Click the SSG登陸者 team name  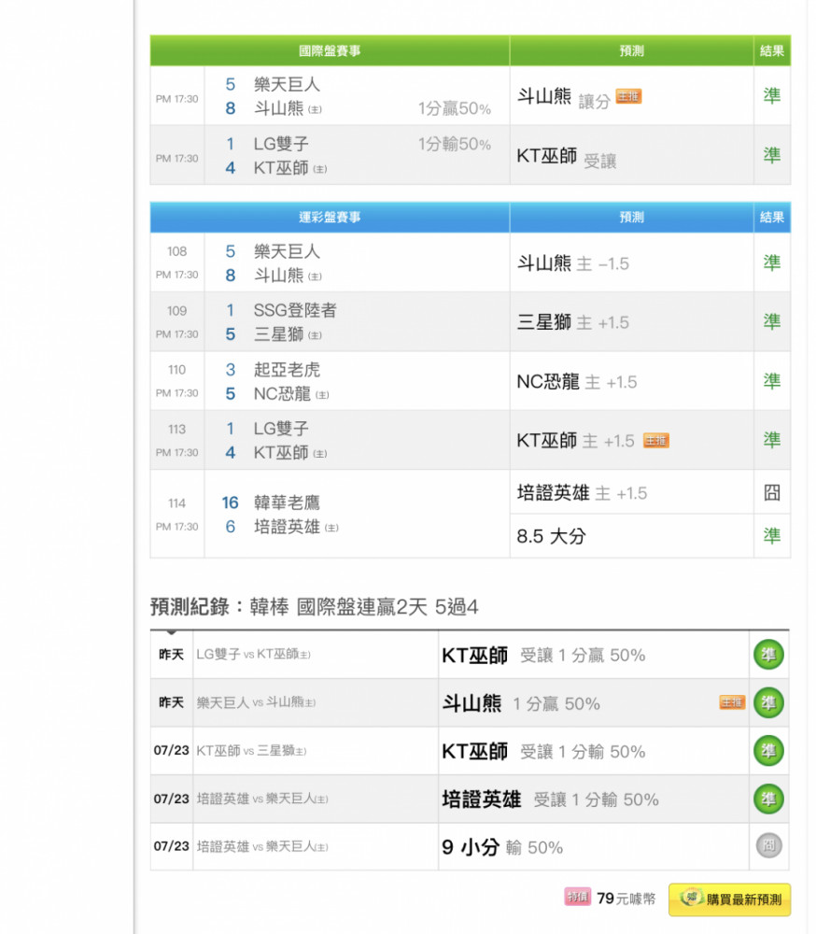point(295,310)
